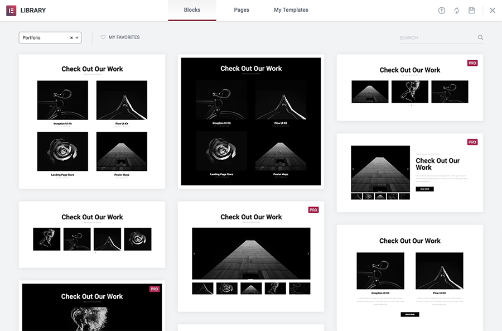Screen dimensions: 502x331
Task: Select the black-background four-image portfolio template
Action: pos(251,122)
